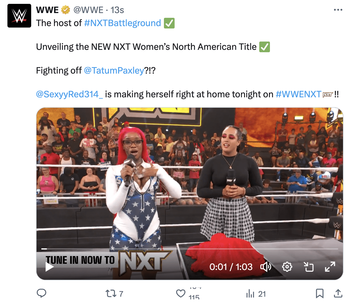
Task: Visit @SexyyRed314_ profile mention
Action: click(69, 94)
